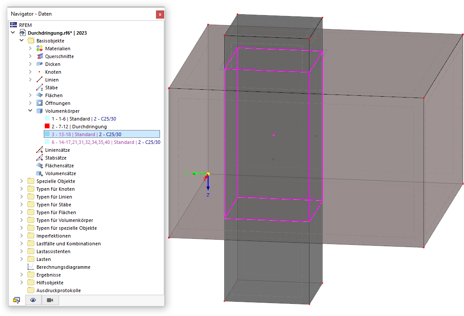This screenshot has width=464, height=316.
Task: Select solid 6 - 14-17,21,31 Standard entry
Action: pos(106,142)
